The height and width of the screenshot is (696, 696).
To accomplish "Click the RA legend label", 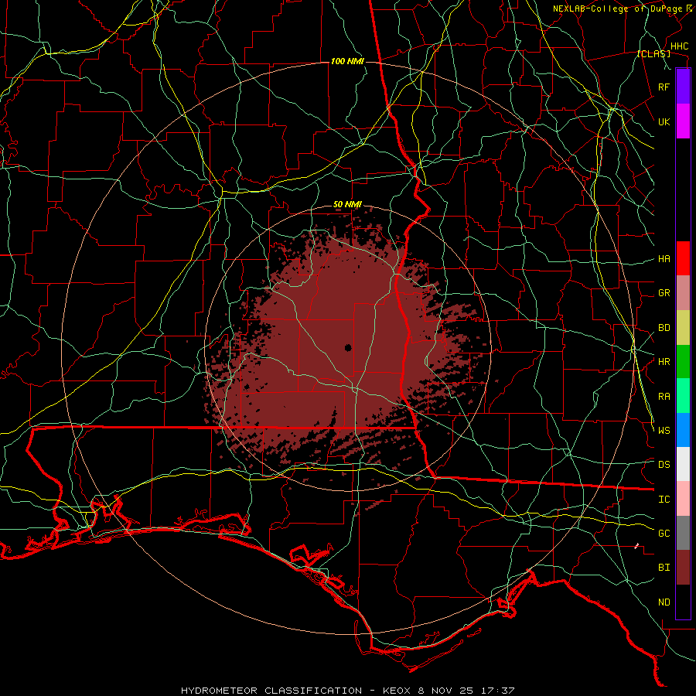I will click(664, 397).
